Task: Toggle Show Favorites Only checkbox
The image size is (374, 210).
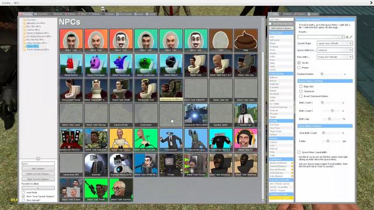Action: tap(270, 24)
